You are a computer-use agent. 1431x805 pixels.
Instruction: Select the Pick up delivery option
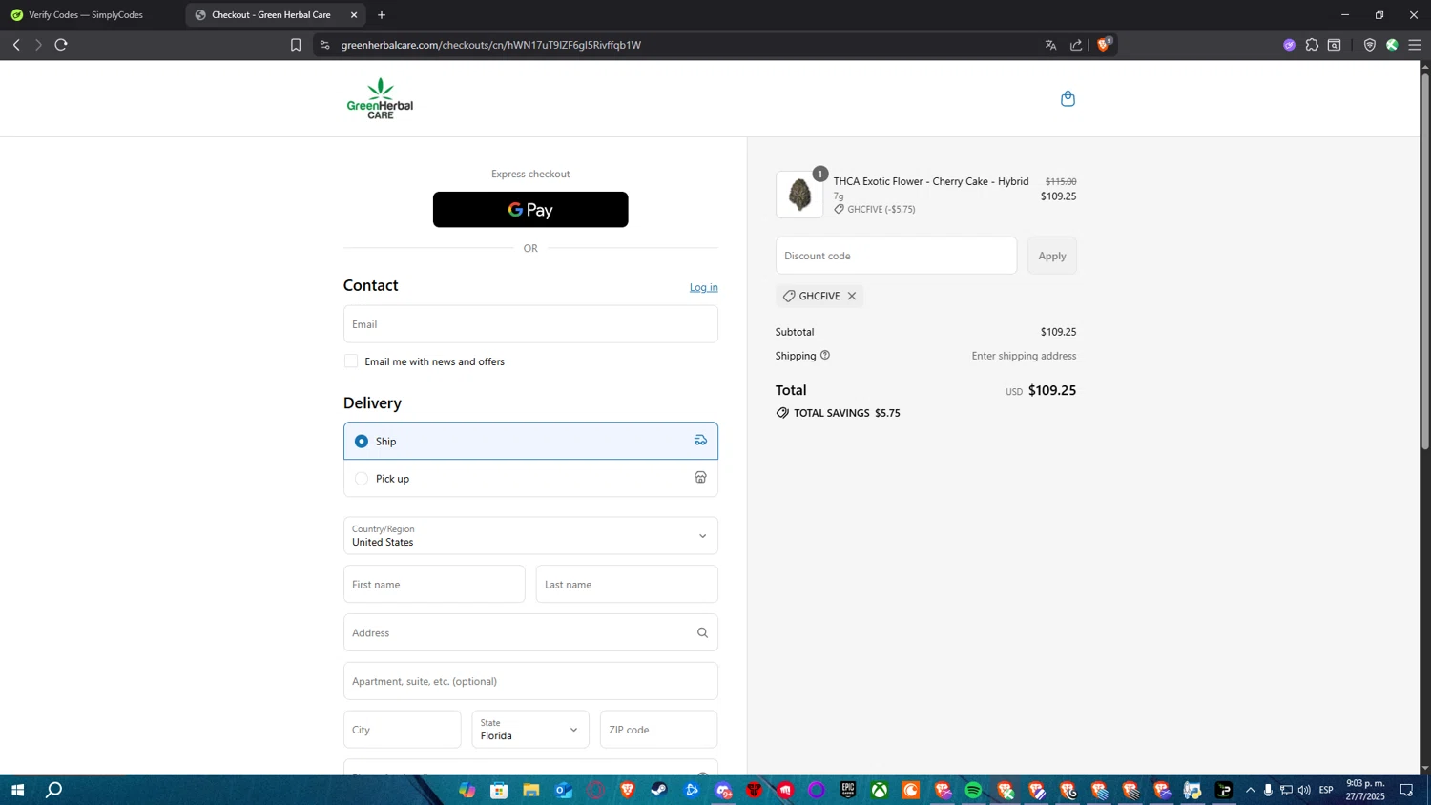[x=530, y=478]
